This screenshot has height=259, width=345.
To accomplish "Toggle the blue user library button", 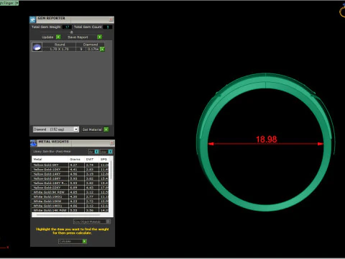I will [x=110, y=152].
